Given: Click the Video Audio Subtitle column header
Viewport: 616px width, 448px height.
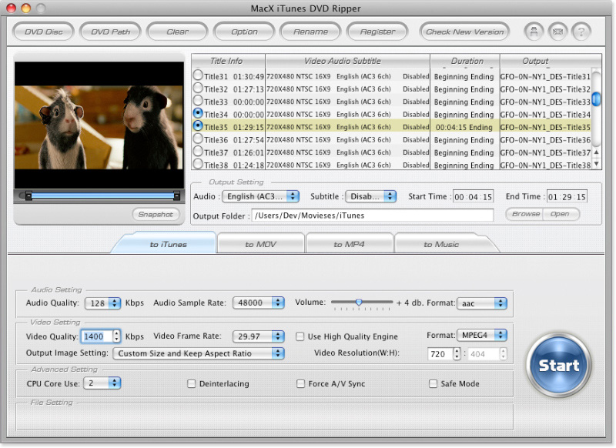Looking at the screenshot, I should 348,61.
